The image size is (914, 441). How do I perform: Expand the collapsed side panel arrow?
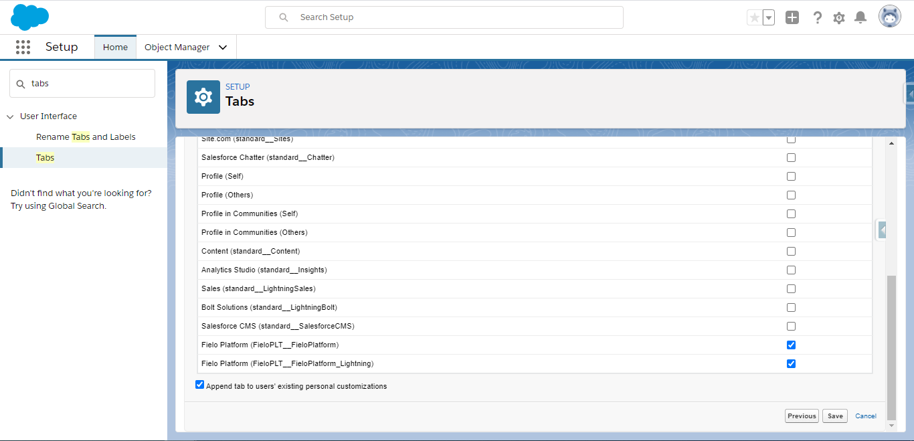click(x=883, y=230)
